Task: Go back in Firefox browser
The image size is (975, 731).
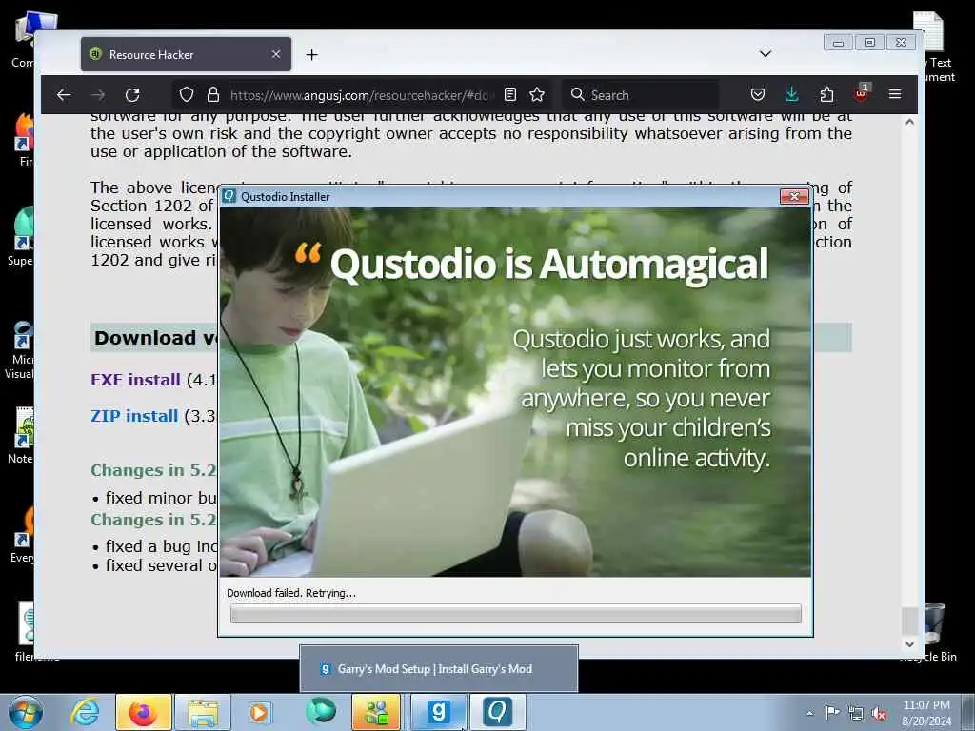Action: tap(64, 95)
